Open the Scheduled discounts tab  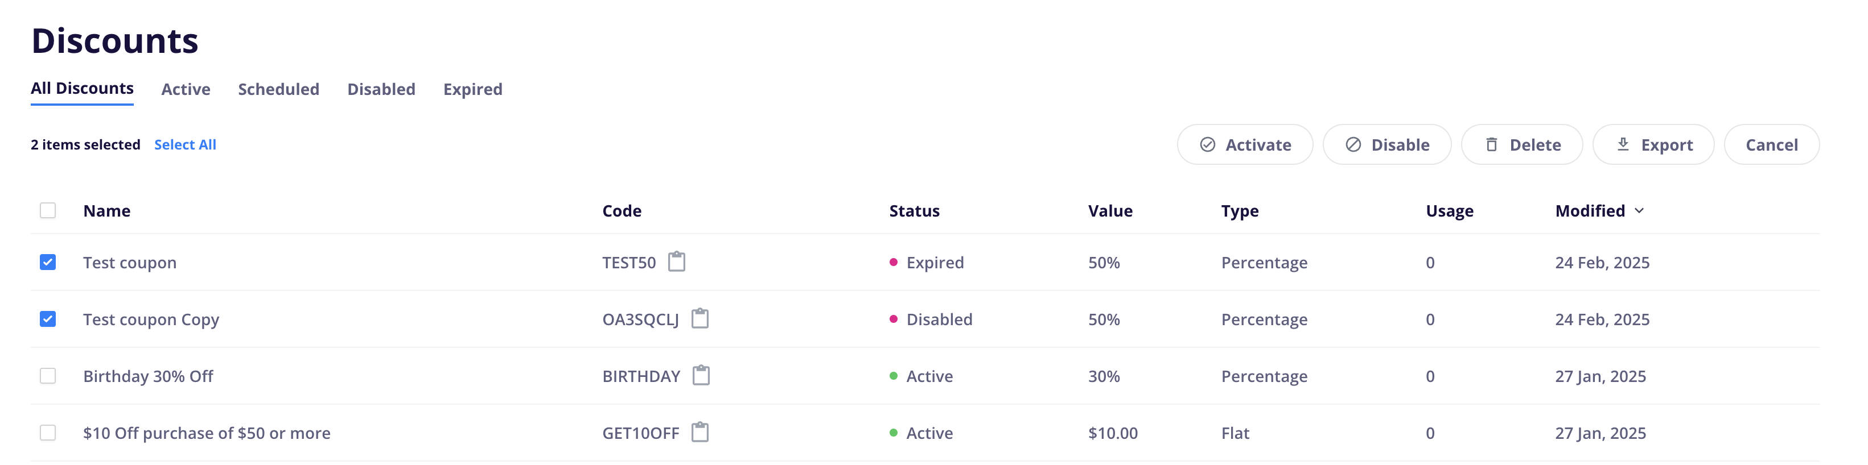coord(278,89)
